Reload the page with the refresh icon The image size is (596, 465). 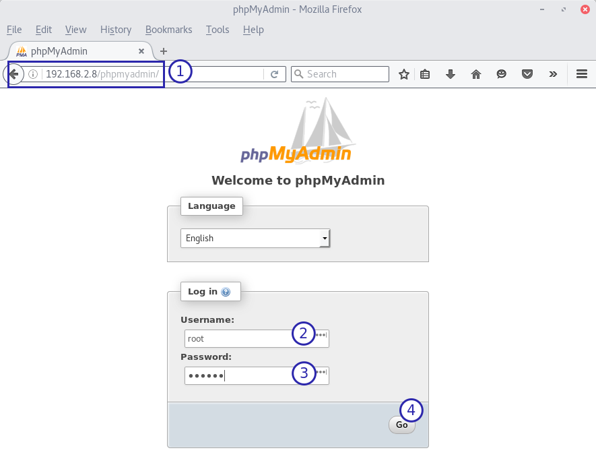[275, 74]
